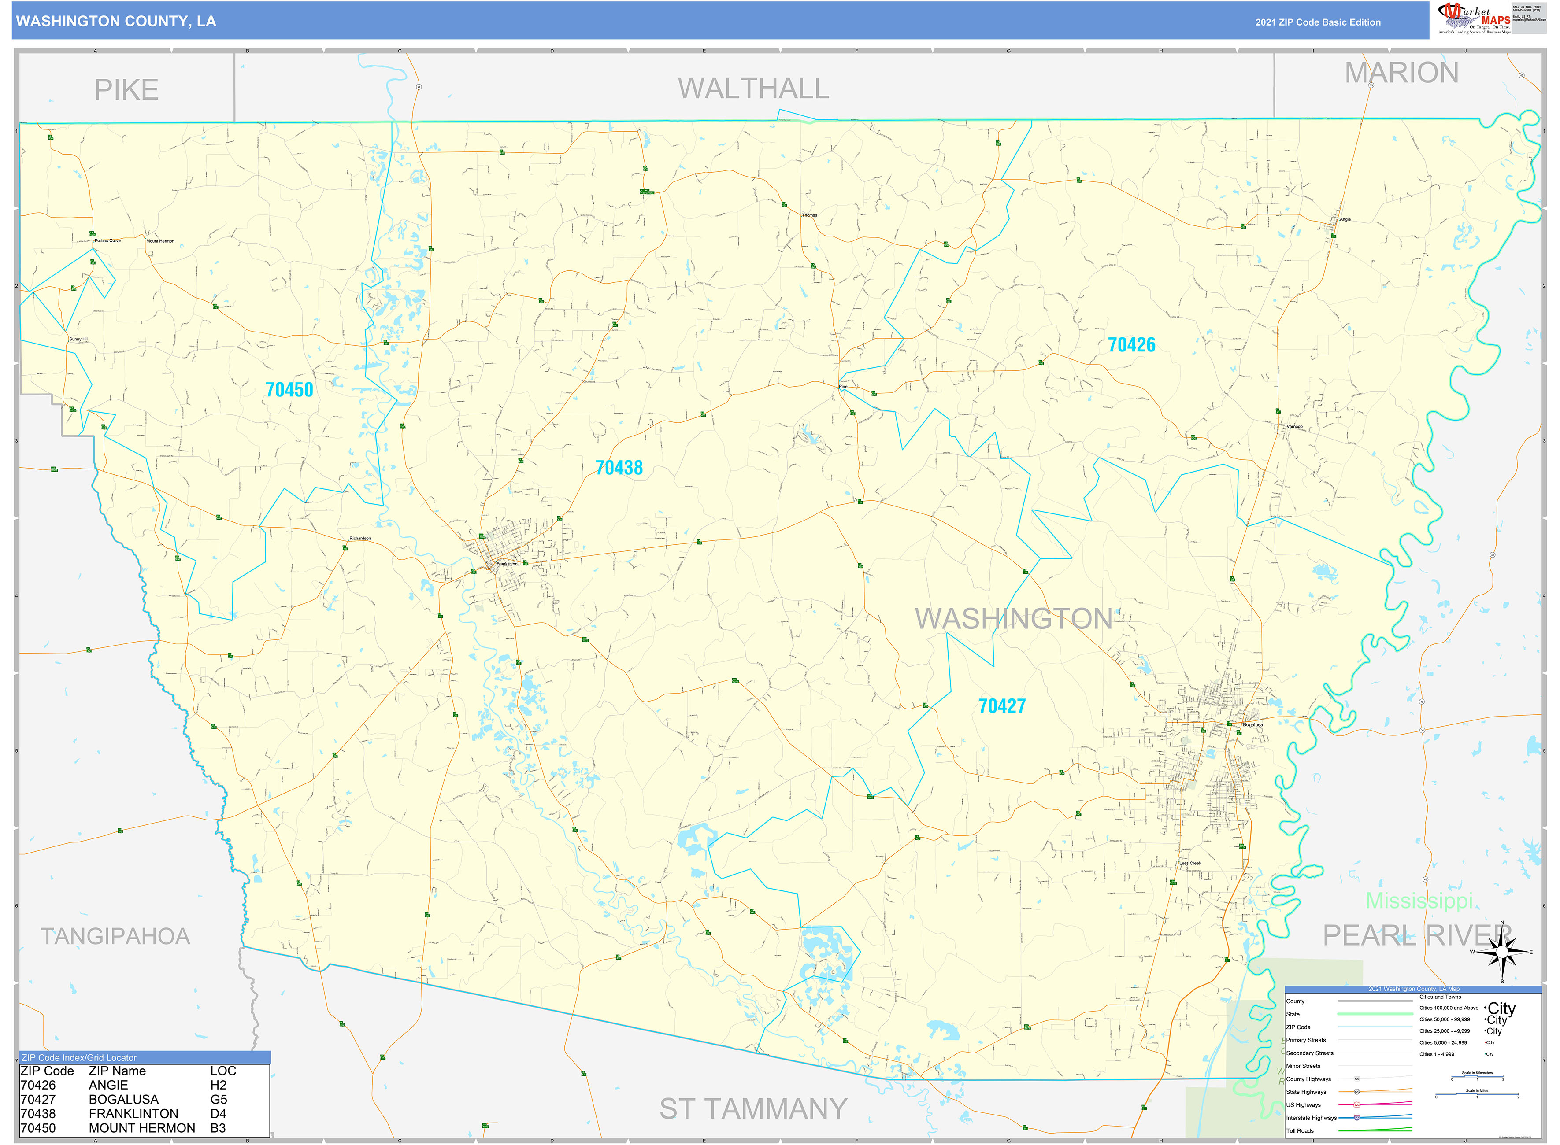Image resolution: width=1560 pixels, height=1145 pixels.
Task: Click the WASHINGTON COUNTY, LA title text
Action: [x=116, y=22]
